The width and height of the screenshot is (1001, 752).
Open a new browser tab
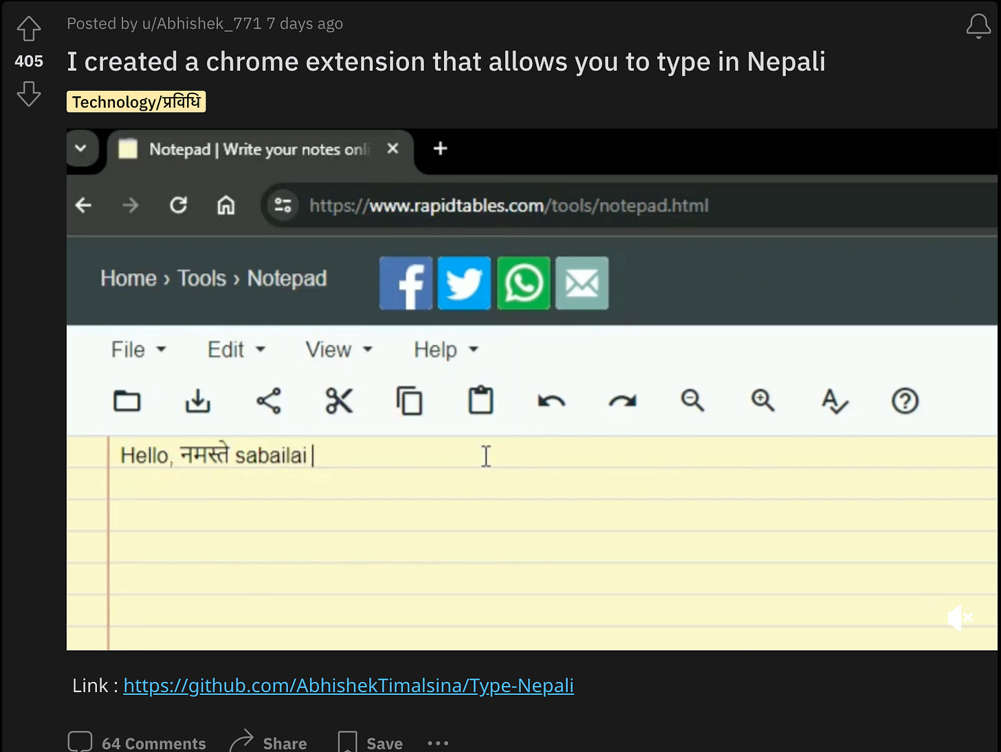pyautogui.click(x=440, y=148)
